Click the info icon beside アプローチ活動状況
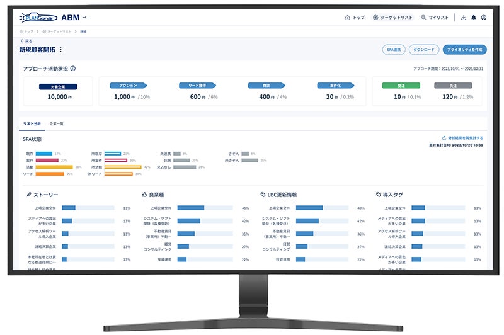Viewport: 504px width, 335px height. (73, 69)
